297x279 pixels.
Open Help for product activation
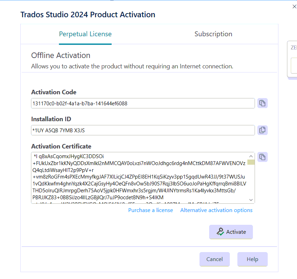pyautogui.click(x=253, y=259)
